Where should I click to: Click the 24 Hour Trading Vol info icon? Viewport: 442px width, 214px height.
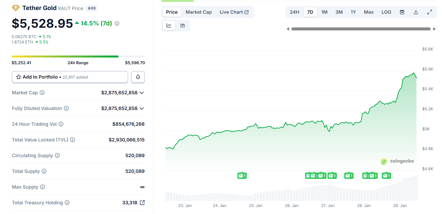coord(61,124)
